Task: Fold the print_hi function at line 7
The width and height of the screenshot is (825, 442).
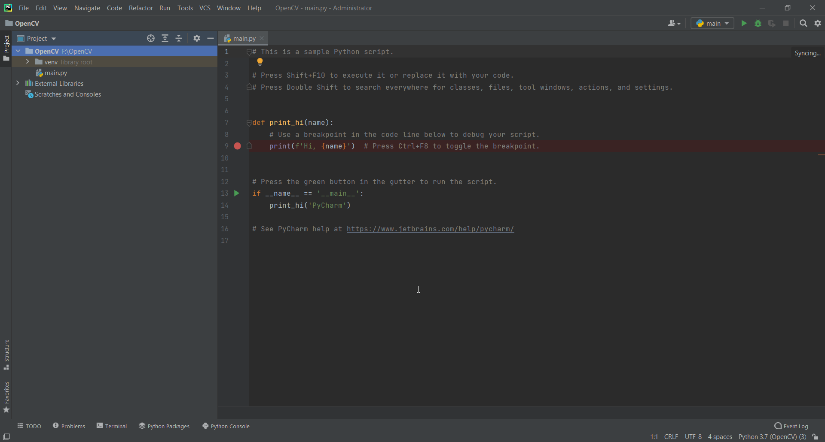Action: pos(249,123)
